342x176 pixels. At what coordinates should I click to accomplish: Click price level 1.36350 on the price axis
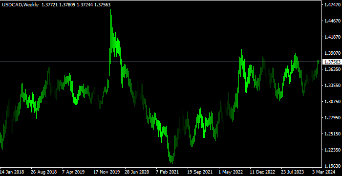tap(333, 69)
